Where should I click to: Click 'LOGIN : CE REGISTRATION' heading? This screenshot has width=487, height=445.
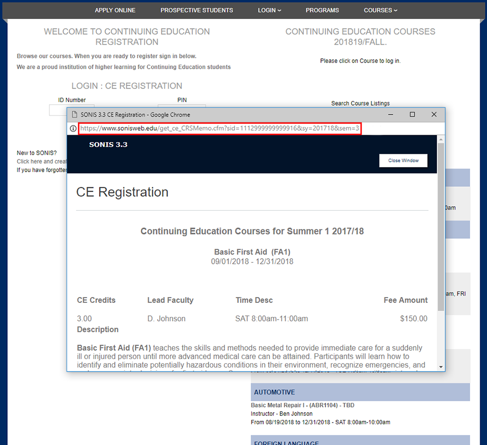click(127, 86)
